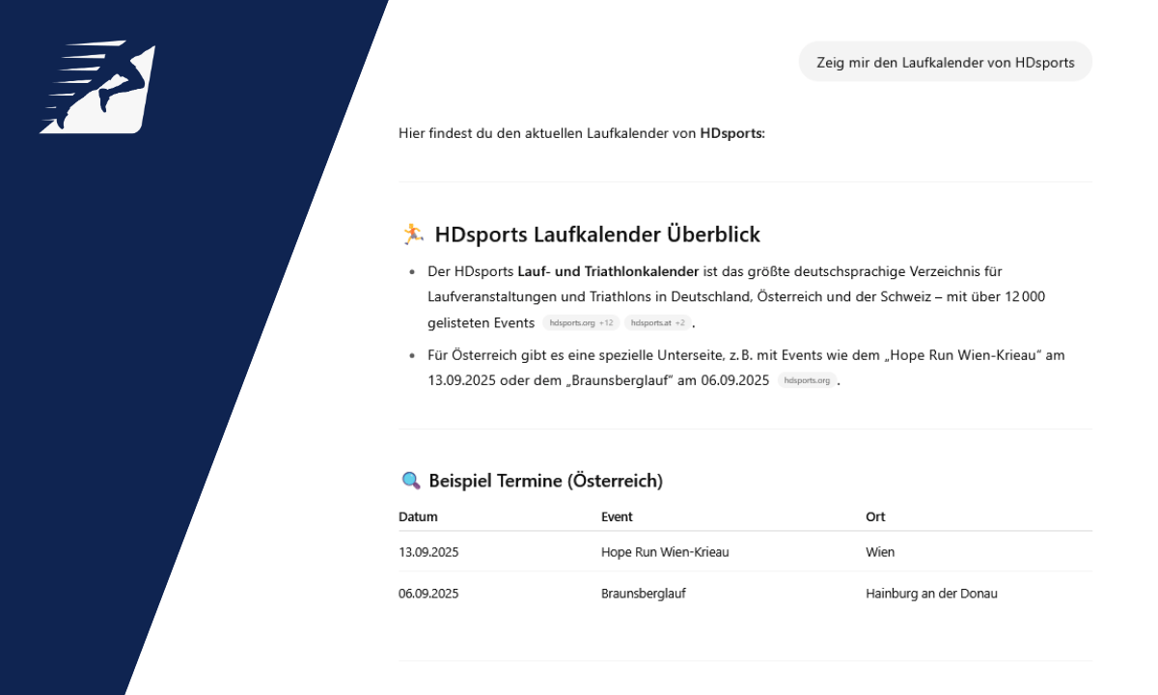Image resolution: width=1158 pixels, height=695 pixels.
Task: Open the hdsports.org +12 source chip
Action: point(580,322)
